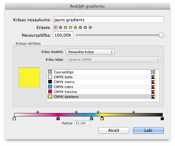Clear label with the X button
The height and width of the screenshot is (146, 175).
56,27
